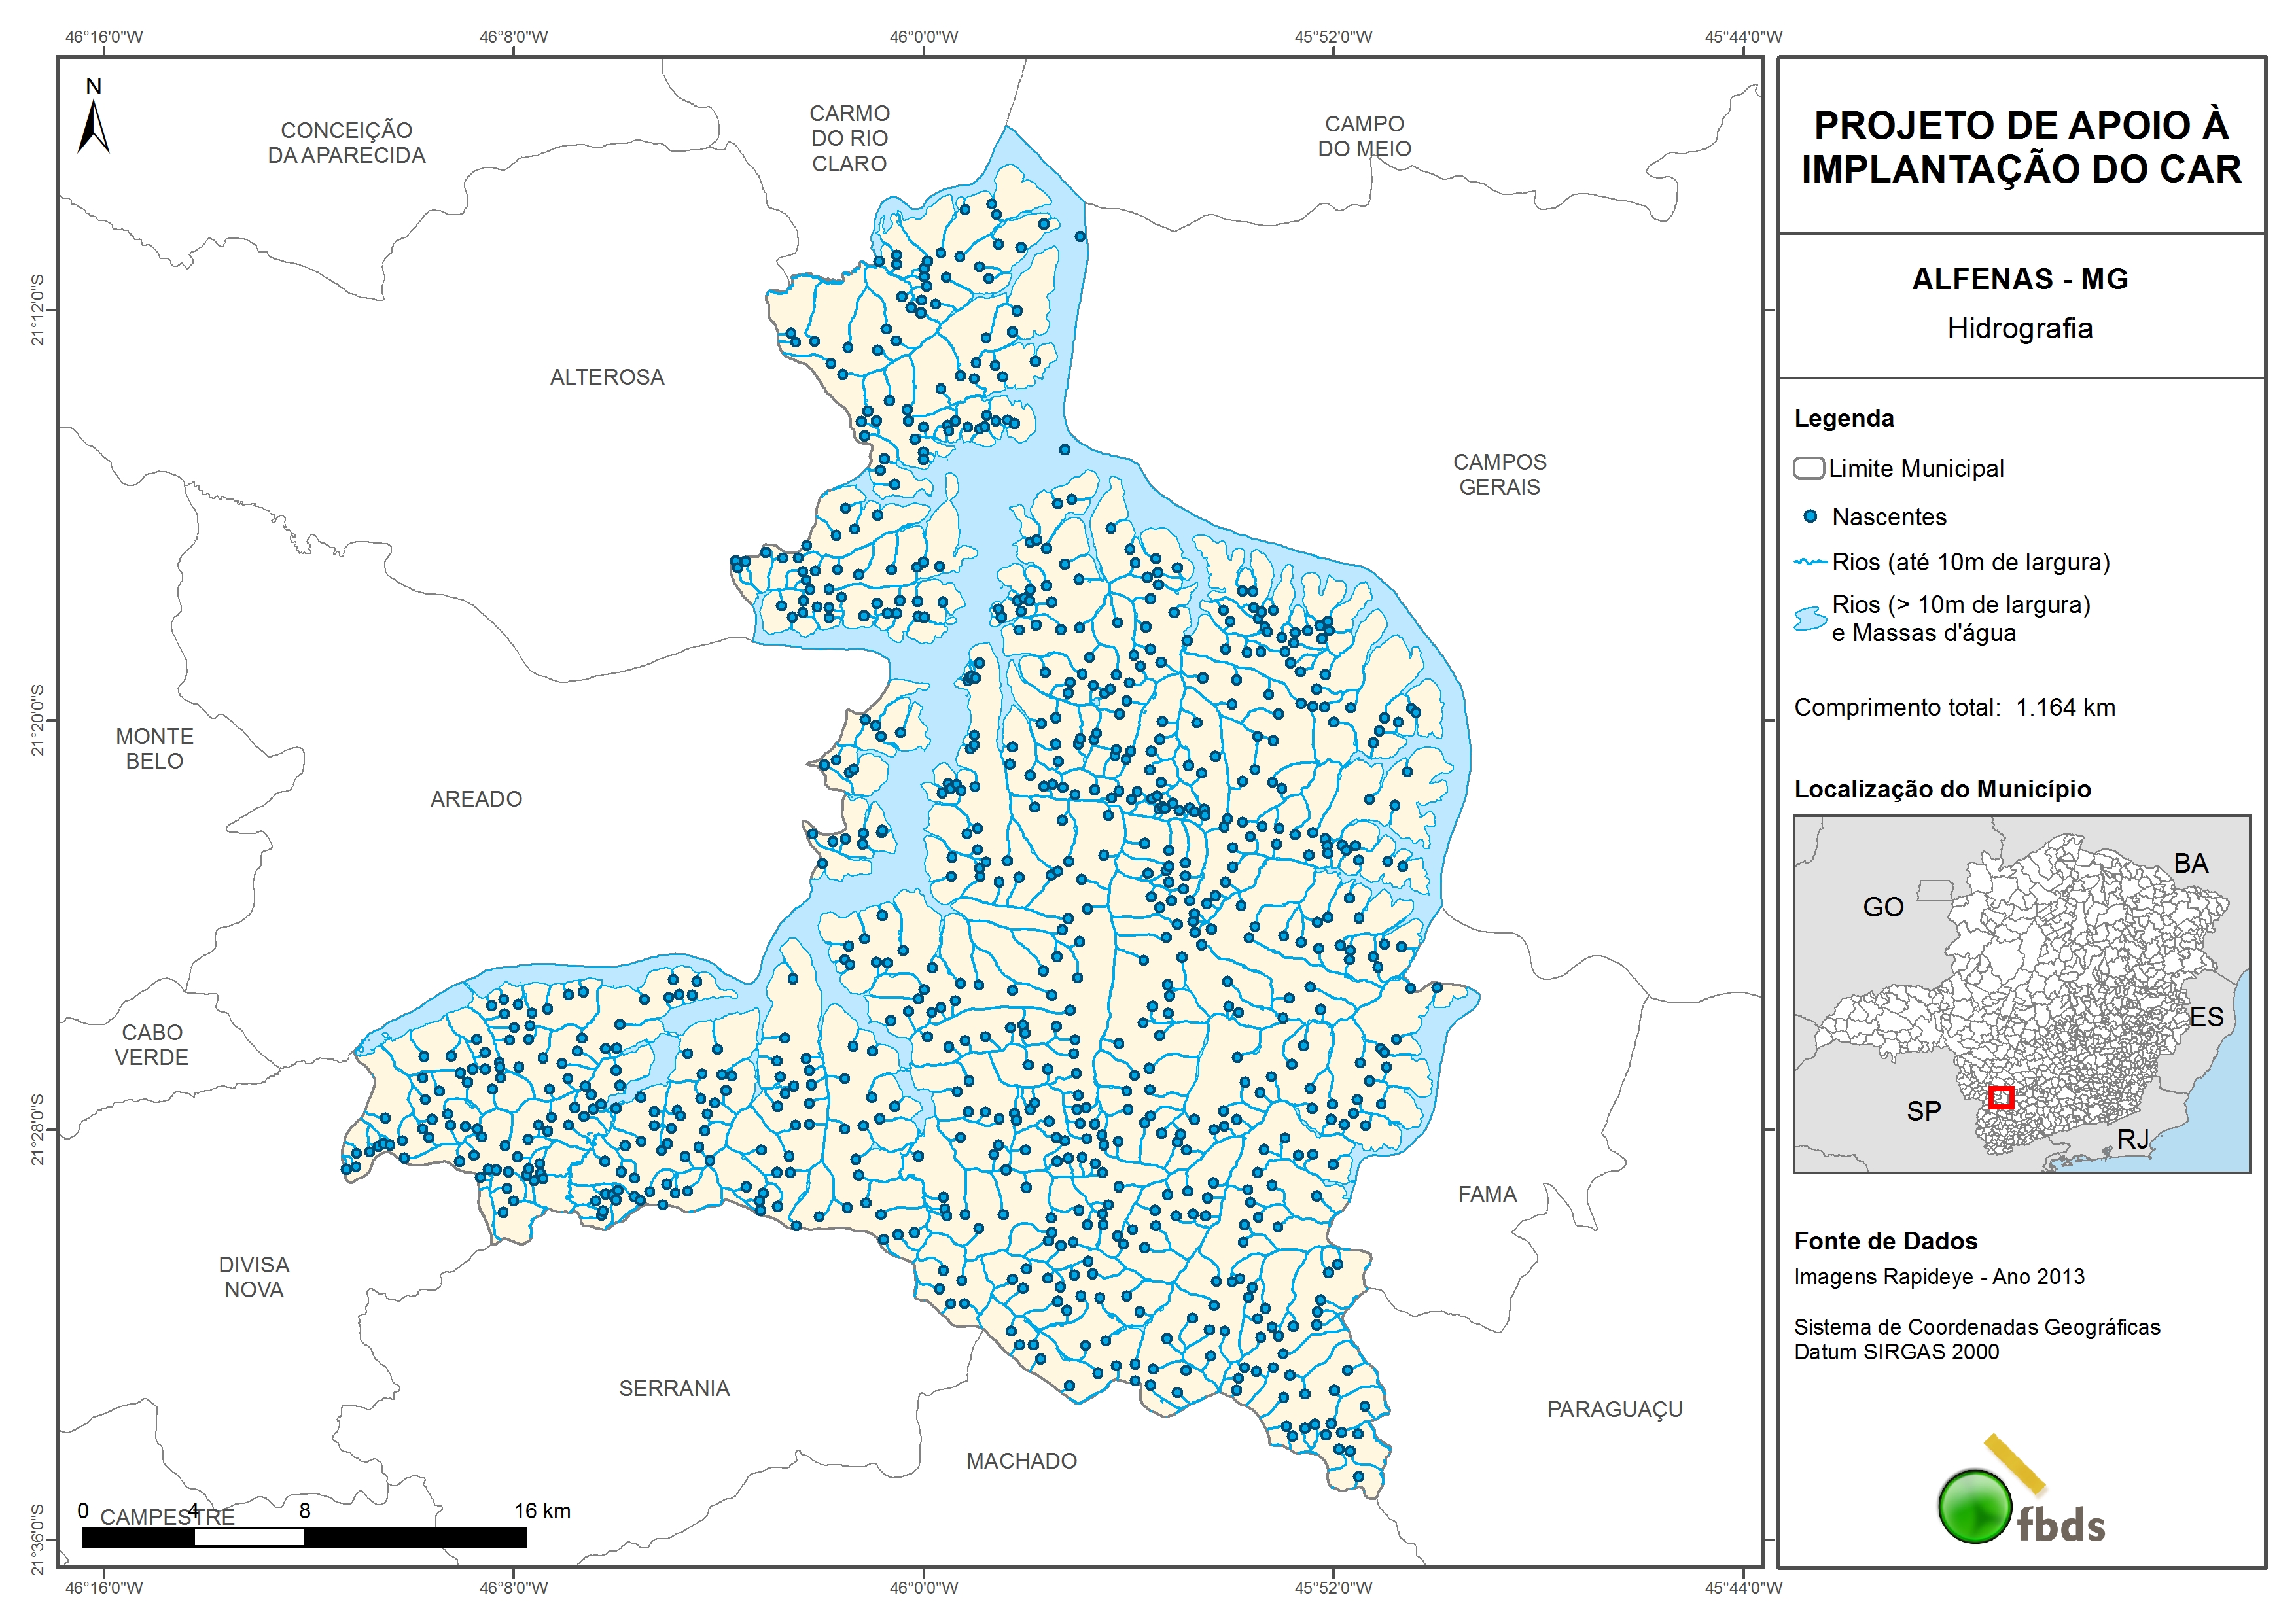Viewport: 2296px width, 1623px height.
Task: Click the Comprimento total 1.164 km text
Action: pyautogui.click(x=1954, y=707)
